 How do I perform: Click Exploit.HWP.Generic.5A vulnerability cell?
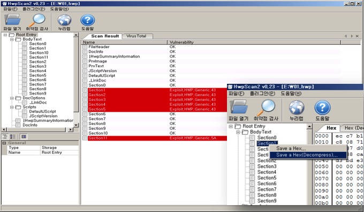point(193,138)
